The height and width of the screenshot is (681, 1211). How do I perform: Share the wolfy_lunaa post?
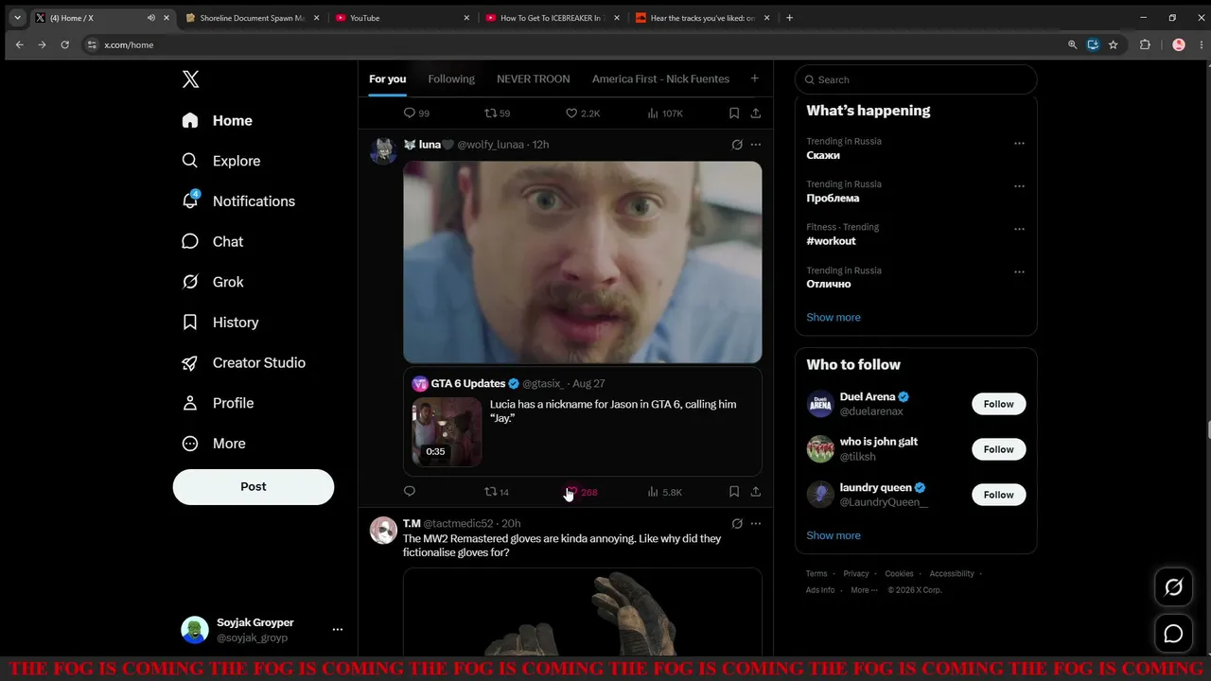pyautogui.click(x=756, y=492)
